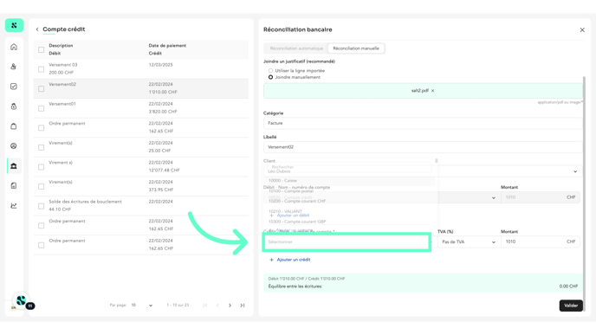
Task: Click the Valider button
Action: point(571,306)
